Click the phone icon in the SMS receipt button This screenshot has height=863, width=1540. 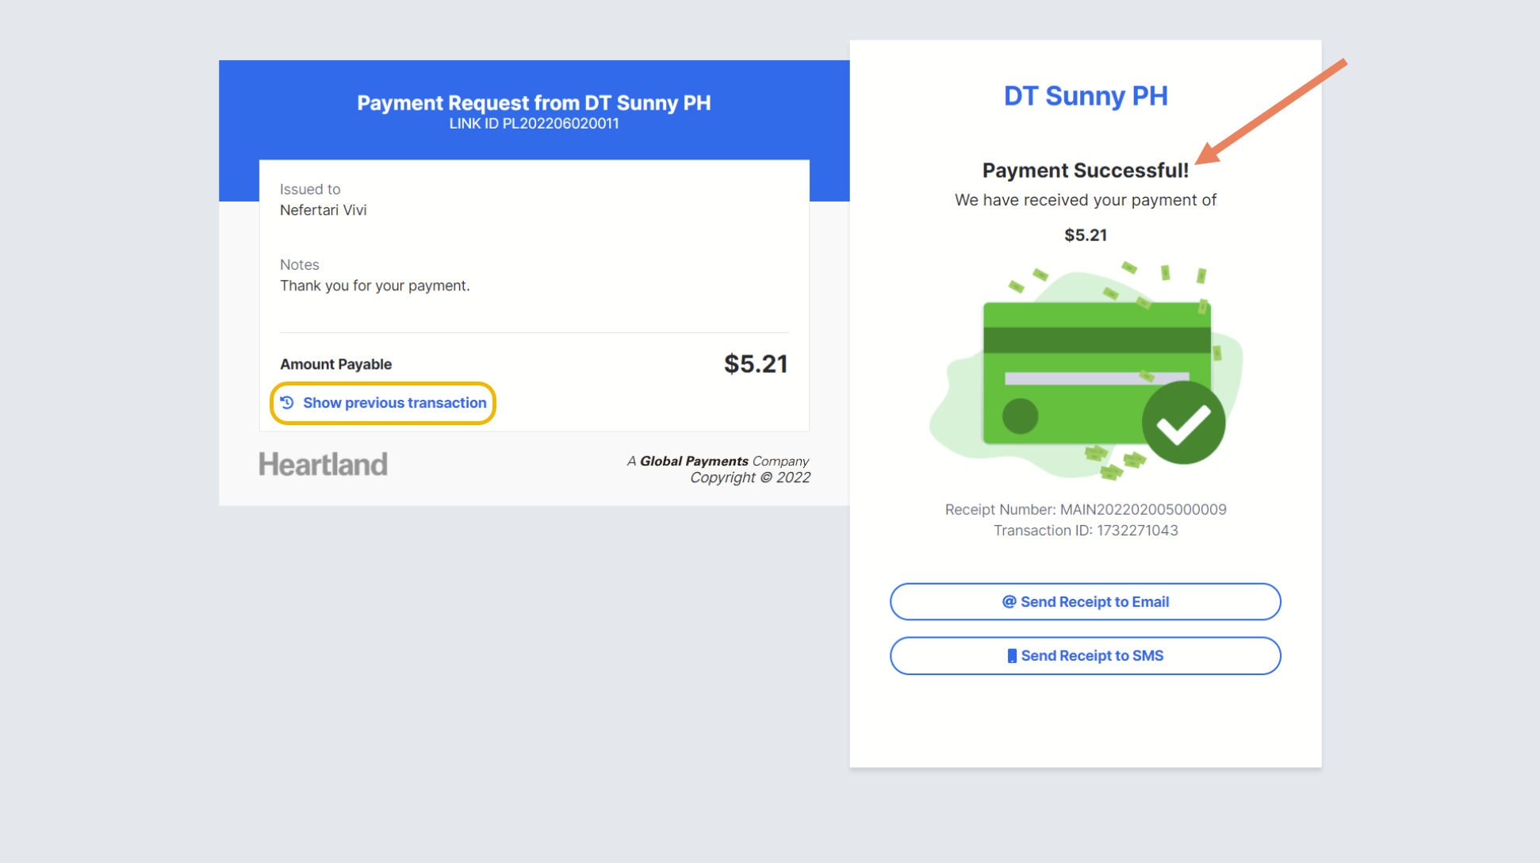[1011, 656]
